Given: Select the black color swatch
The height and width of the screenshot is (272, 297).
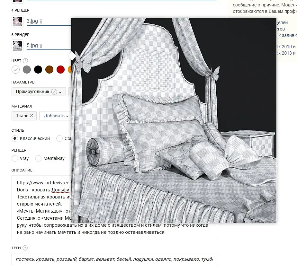Looking at the screenshot, I should (x=38, y=69).
